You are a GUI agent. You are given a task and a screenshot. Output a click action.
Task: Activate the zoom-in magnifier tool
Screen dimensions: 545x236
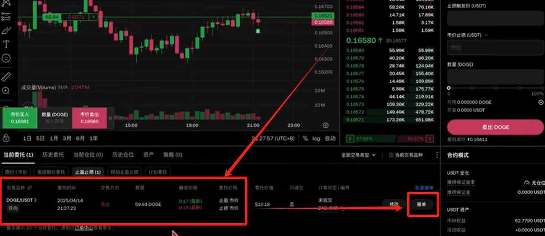click(6, 91)
